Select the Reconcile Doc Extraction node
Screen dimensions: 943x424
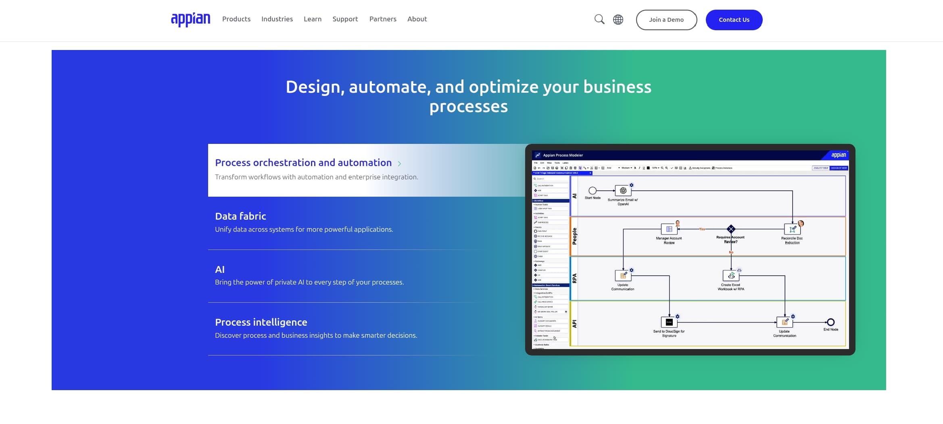[792, 229]
